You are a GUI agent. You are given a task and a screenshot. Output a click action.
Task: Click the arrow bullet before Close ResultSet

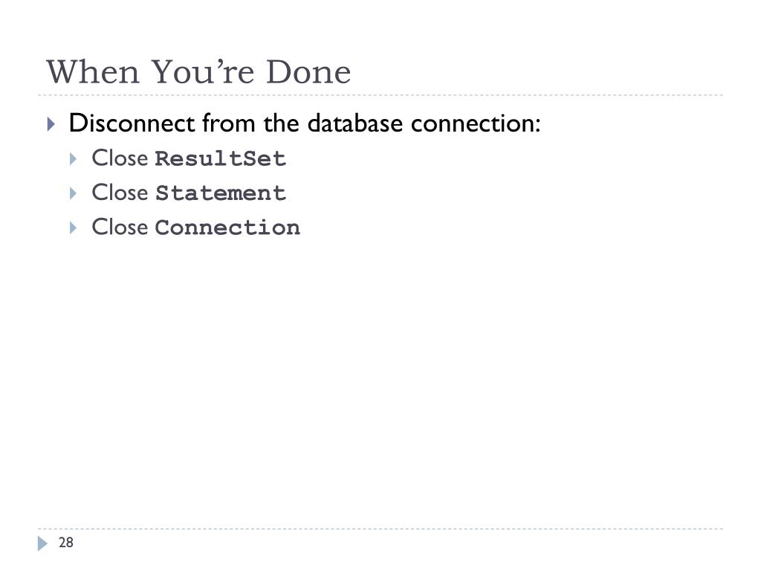pyautogui.click(x=74, y=159)
